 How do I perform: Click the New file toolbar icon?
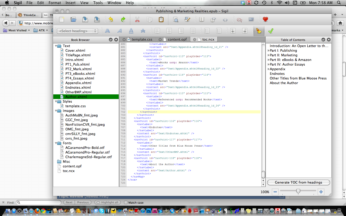[x=62, y=20]
